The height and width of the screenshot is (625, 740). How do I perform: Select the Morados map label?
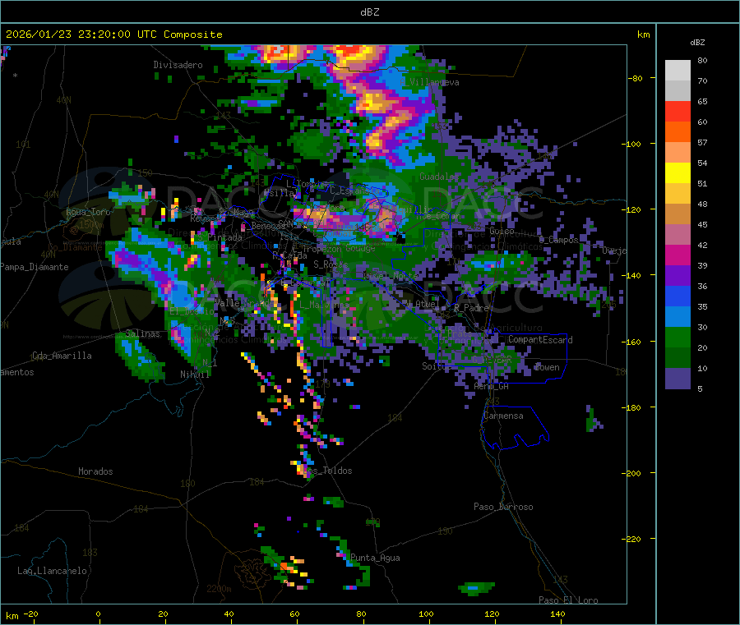95,471
